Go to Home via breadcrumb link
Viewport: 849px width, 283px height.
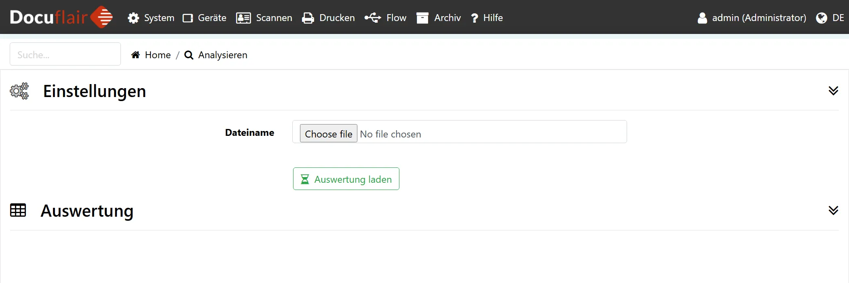point(158,55)
